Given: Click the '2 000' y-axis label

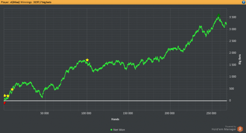Looking at the screenshot, I should coord(233,53).
